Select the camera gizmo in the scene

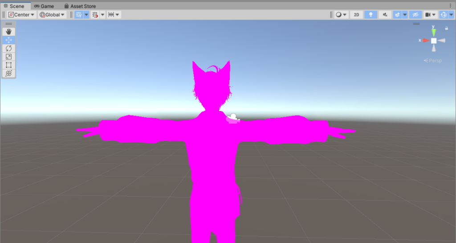point(233,119)
